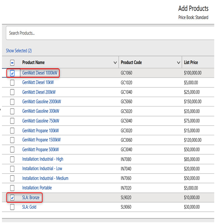This screenshot has height=223, width=215.
Task: Click the $25,000.00 list price cell
Action: 192,92
